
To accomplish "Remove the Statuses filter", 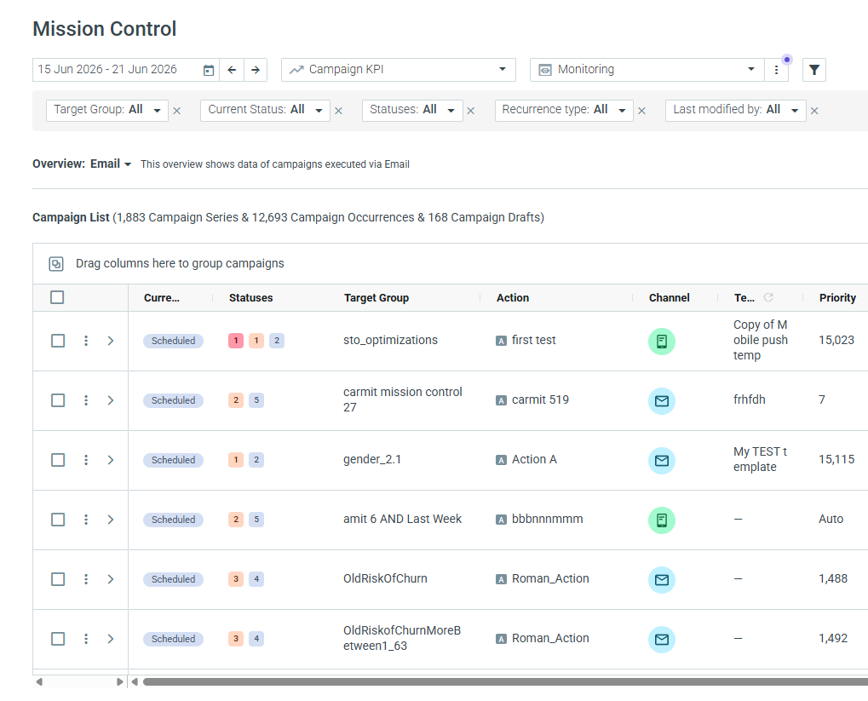I will (470, 111).
